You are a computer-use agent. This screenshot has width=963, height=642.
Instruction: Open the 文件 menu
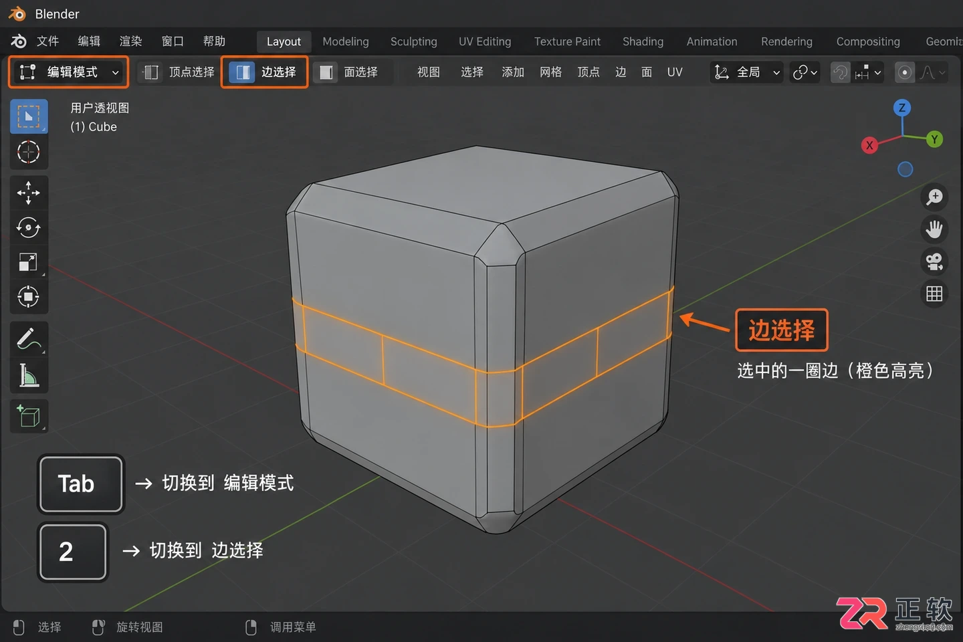pos(47,41)
